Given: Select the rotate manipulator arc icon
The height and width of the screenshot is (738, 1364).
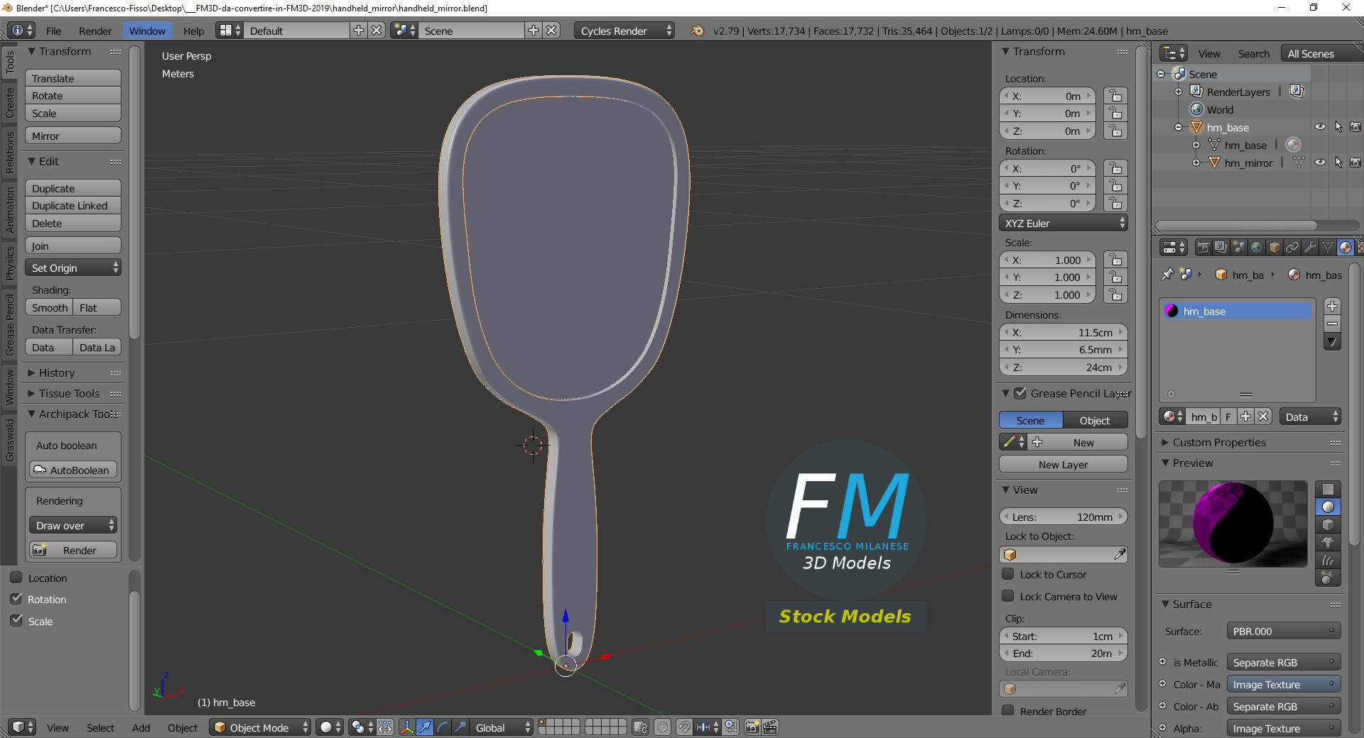Looking at the screenshot, I should click(x=443, y=727).
